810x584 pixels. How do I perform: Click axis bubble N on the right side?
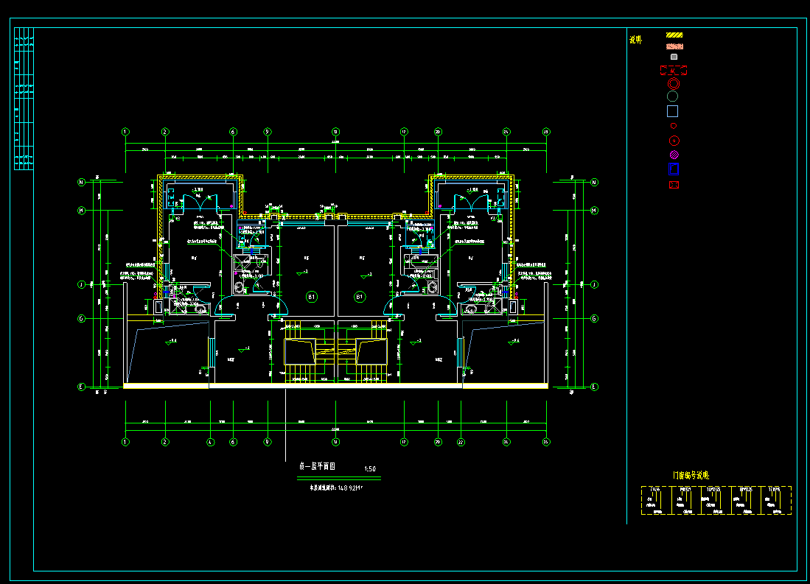[594, 183]
